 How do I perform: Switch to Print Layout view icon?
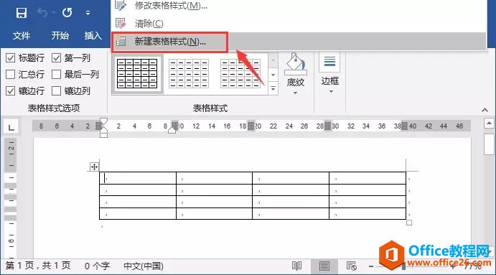click(324, 266)
